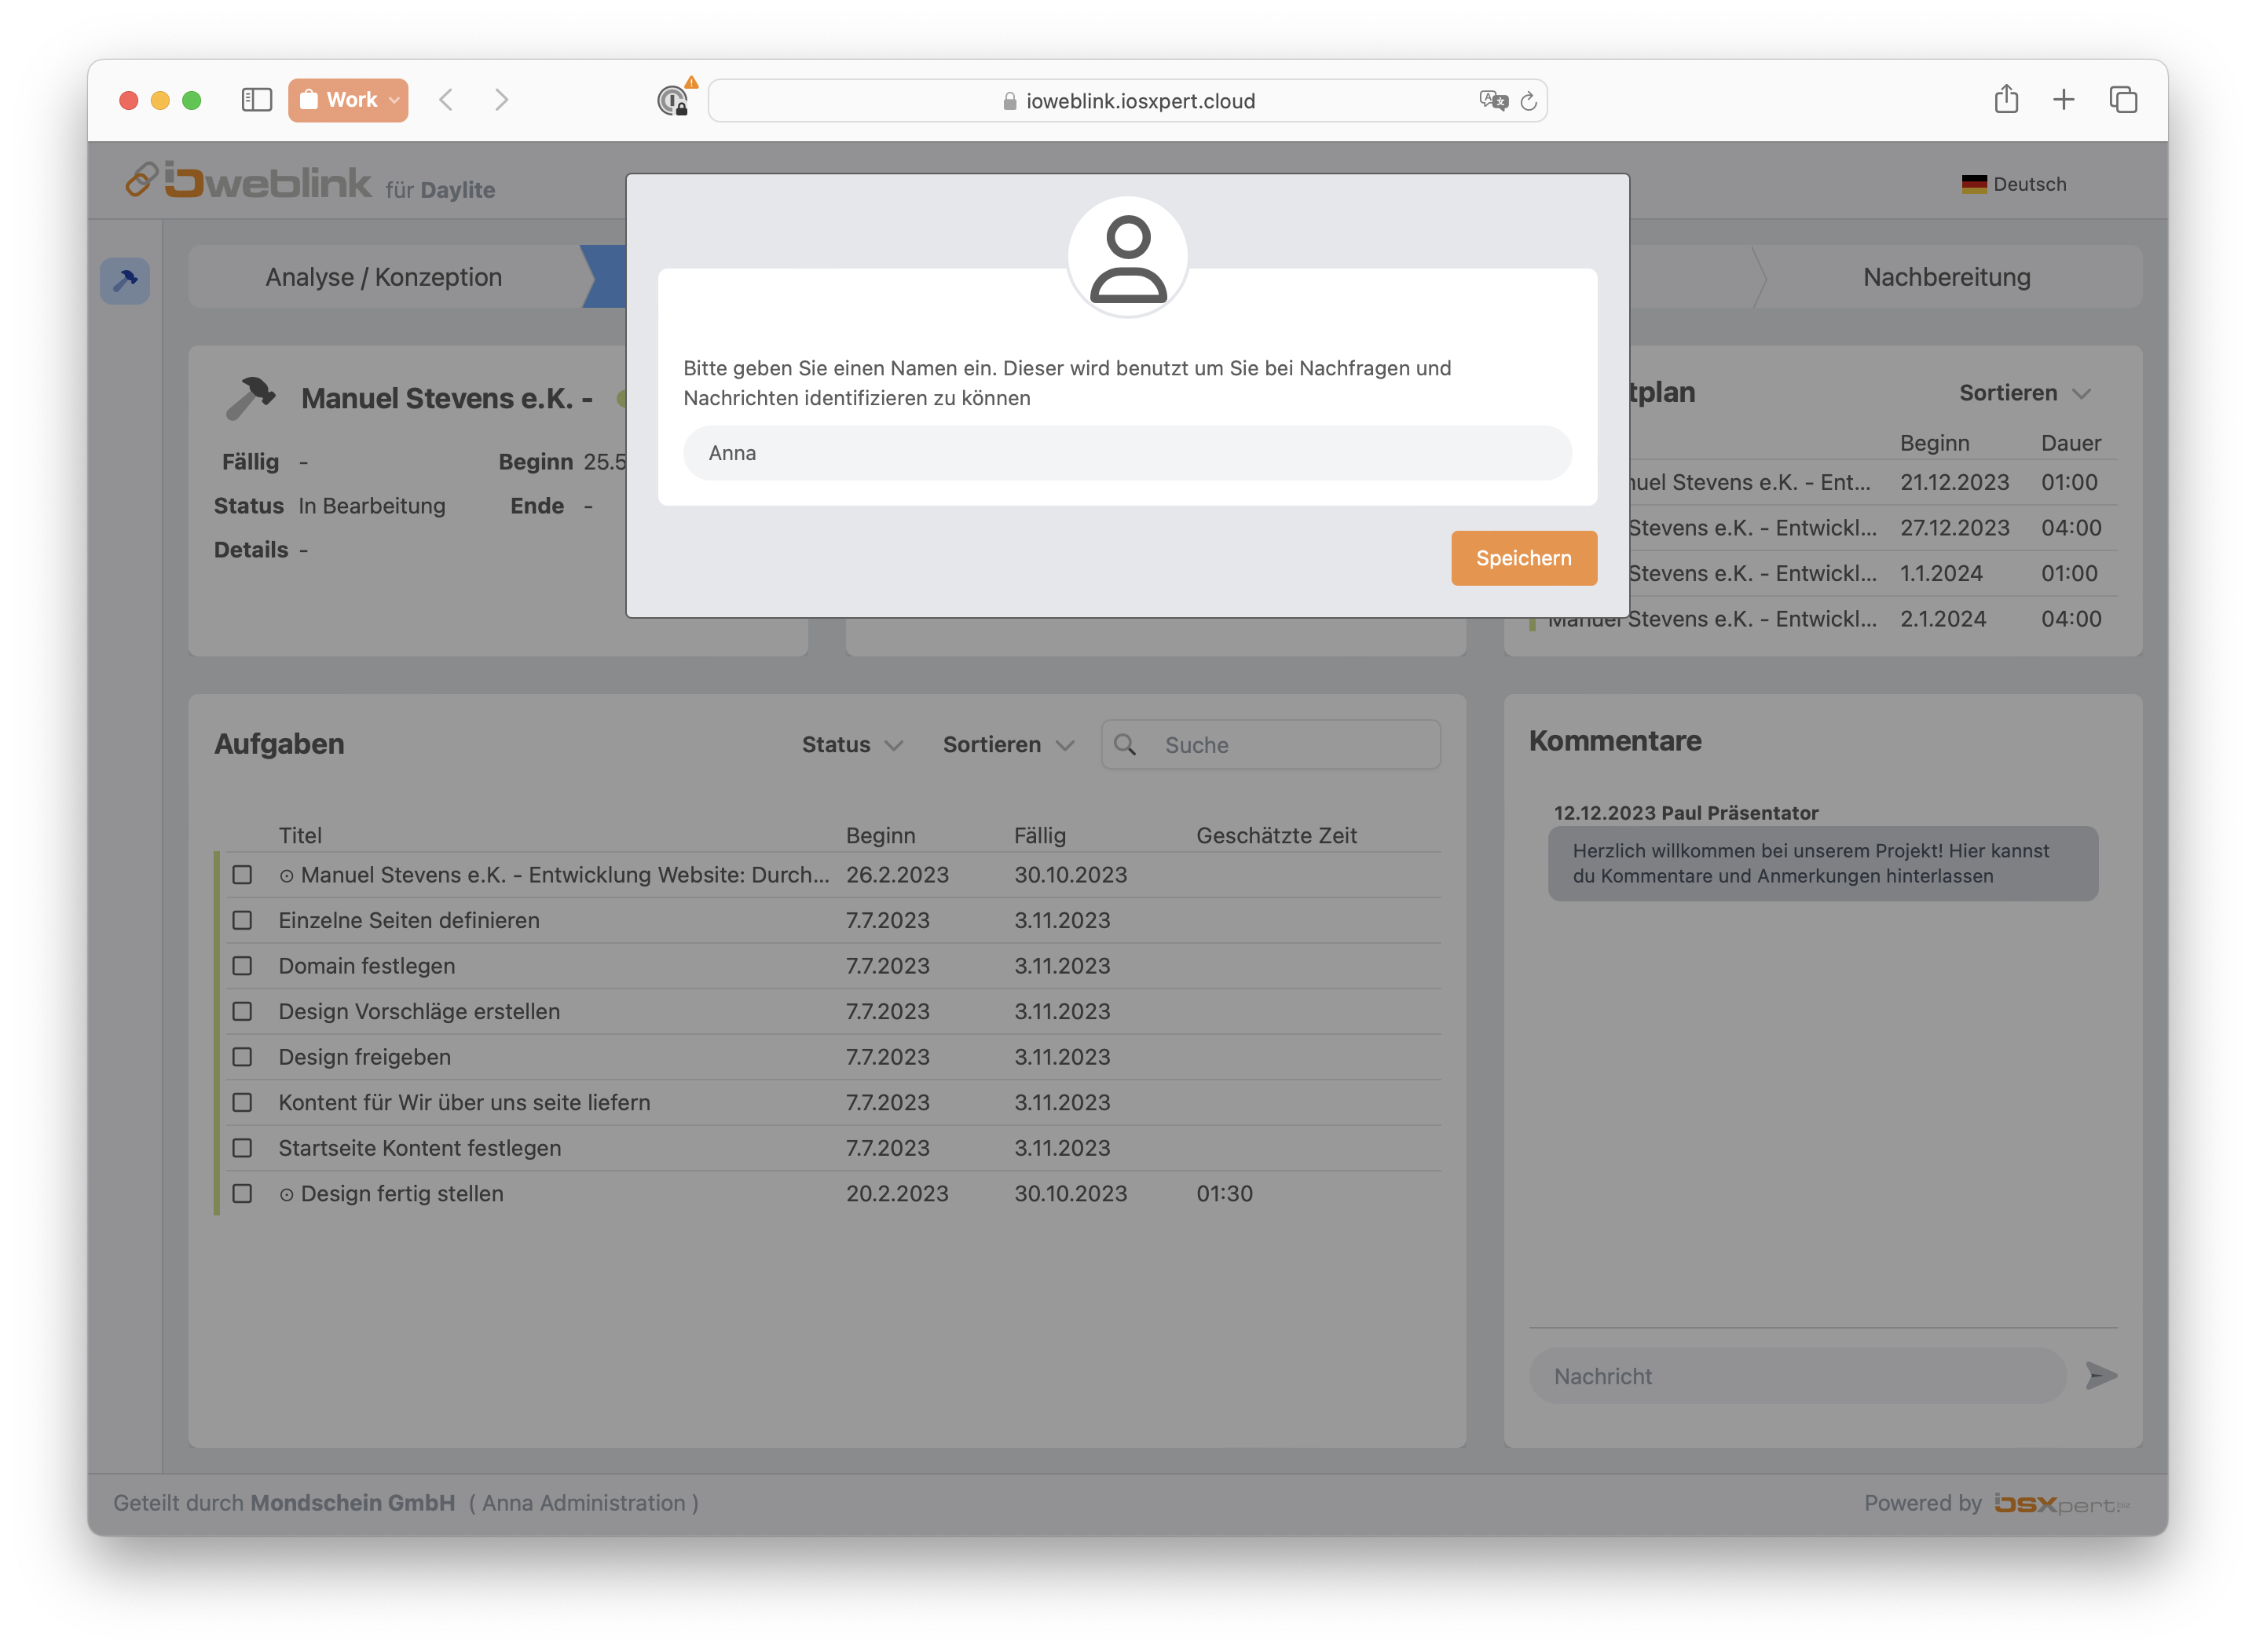The width and height of the screenshot is (2256, 1652).
Task: Open the privacy report shield icon
Action: (672, 101)
